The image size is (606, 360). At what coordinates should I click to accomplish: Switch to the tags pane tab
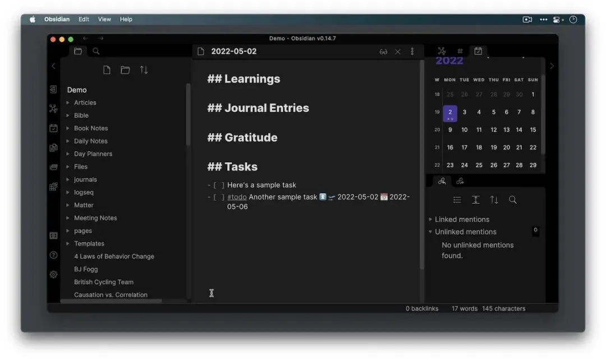[x=460, y=51]
